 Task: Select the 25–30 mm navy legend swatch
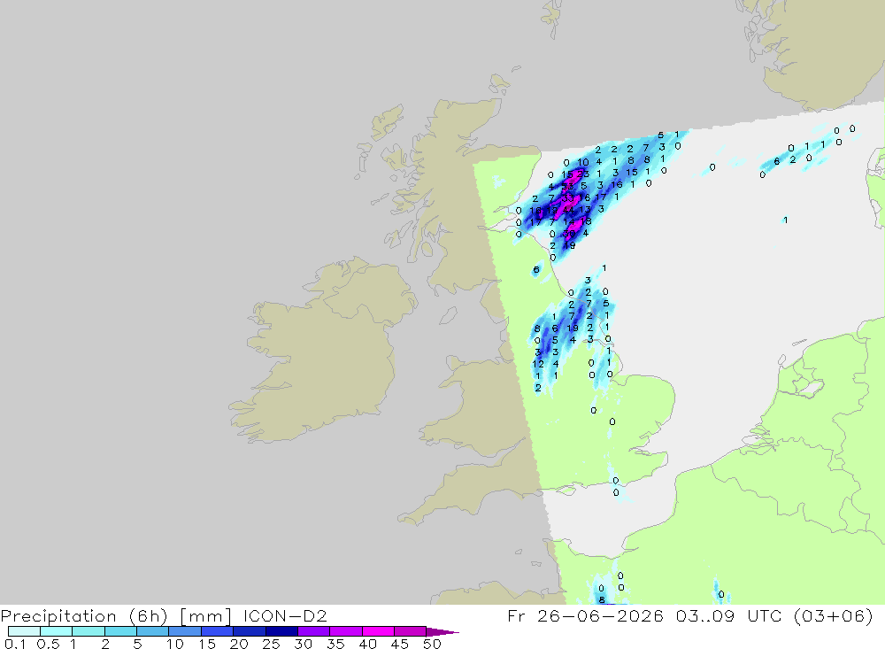tap(281, 631)
